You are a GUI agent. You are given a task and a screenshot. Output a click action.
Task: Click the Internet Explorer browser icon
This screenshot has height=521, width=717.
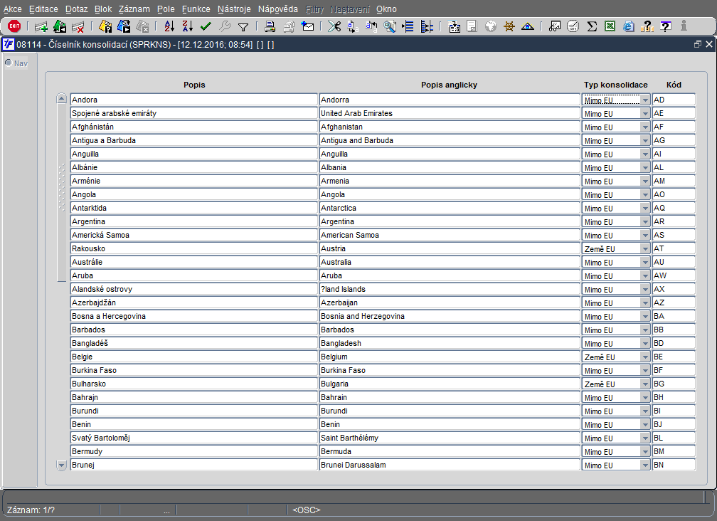point(629,26)
